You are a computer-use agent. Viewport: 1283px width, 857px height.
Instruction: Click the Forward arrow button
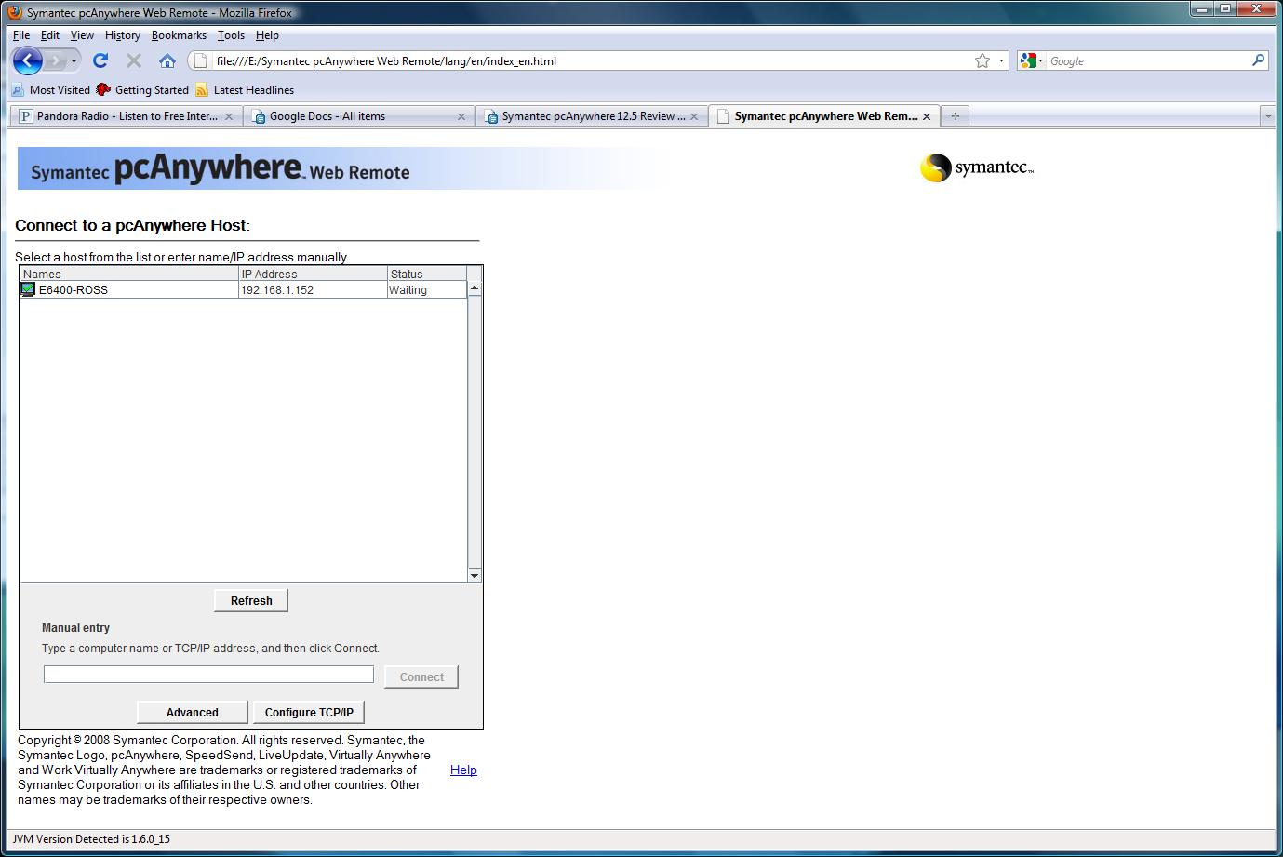[56, 60]
